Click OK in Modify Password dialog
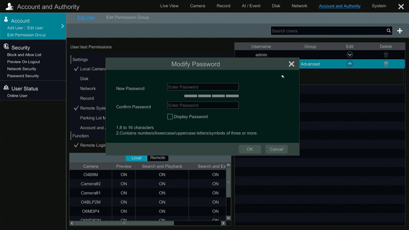409x230 pixels. click(250, 149)
